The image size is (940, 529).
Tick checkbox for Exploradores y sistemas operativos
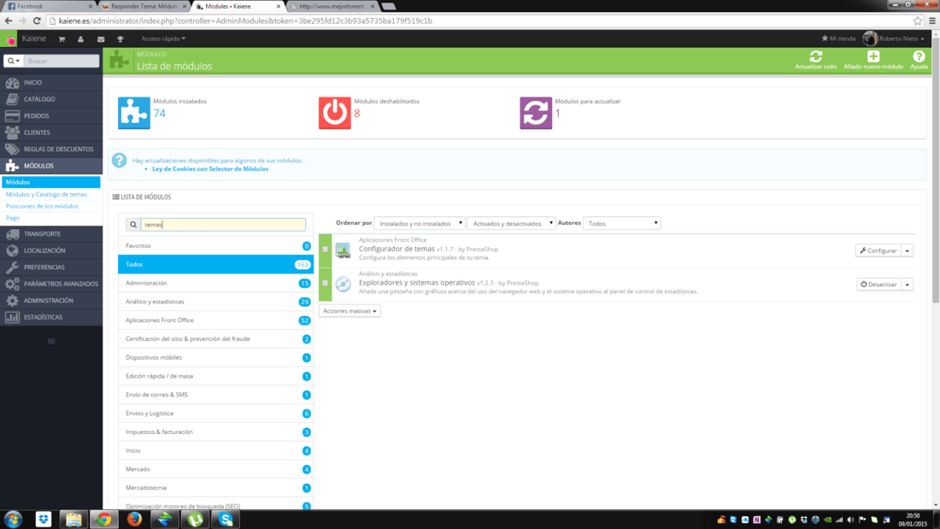coord(325,283)
